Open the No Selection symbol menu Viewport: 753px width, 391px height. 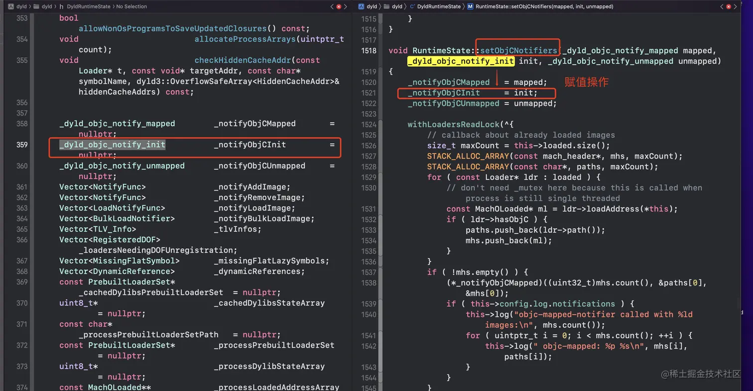point(131,6)
